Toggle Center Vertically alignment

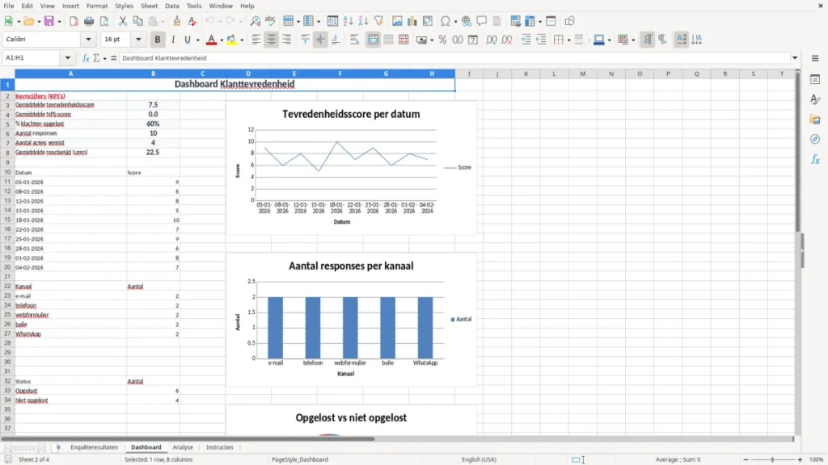(320, 40)
